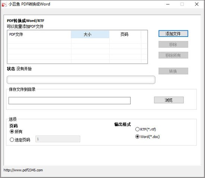Click the first empty row in file list
Screen dimensions: 205x178
tap(78, 41)
